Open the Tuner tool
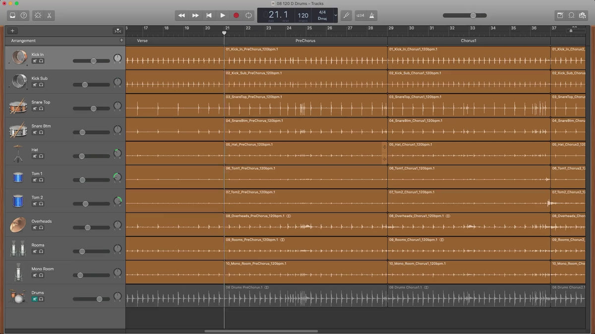 tap(347, 15)
